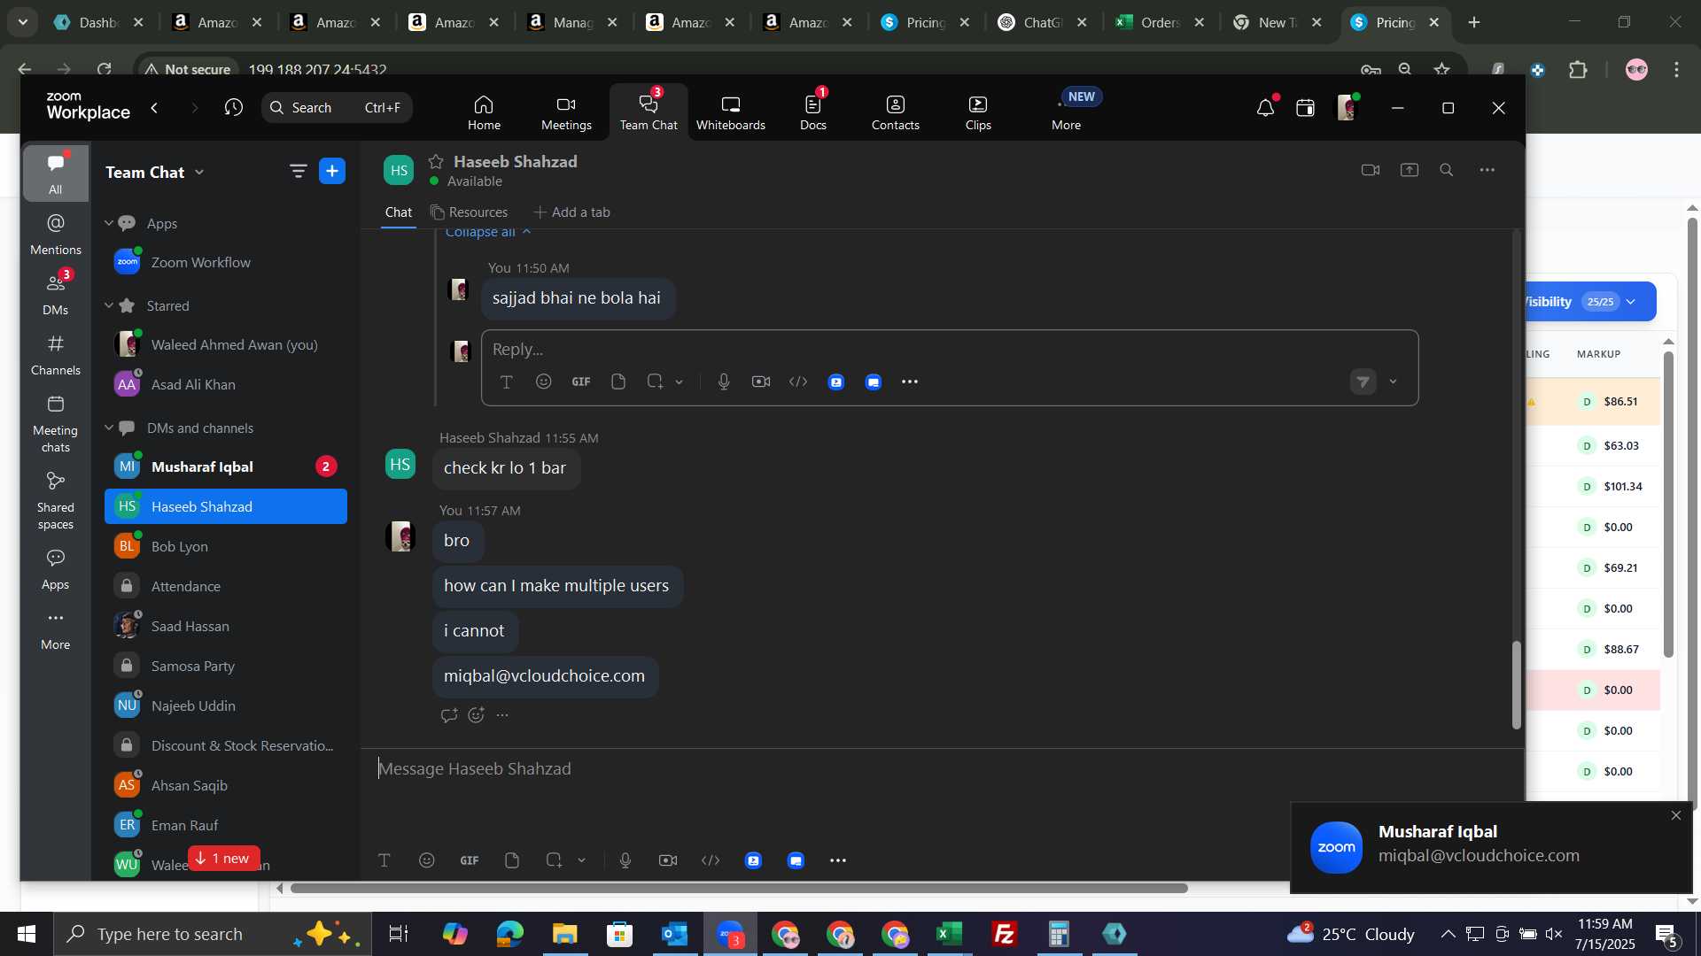Open Excel from the Windows taskbar
Viewport: 1701px width, 956px height.
(x=950, y=934)
